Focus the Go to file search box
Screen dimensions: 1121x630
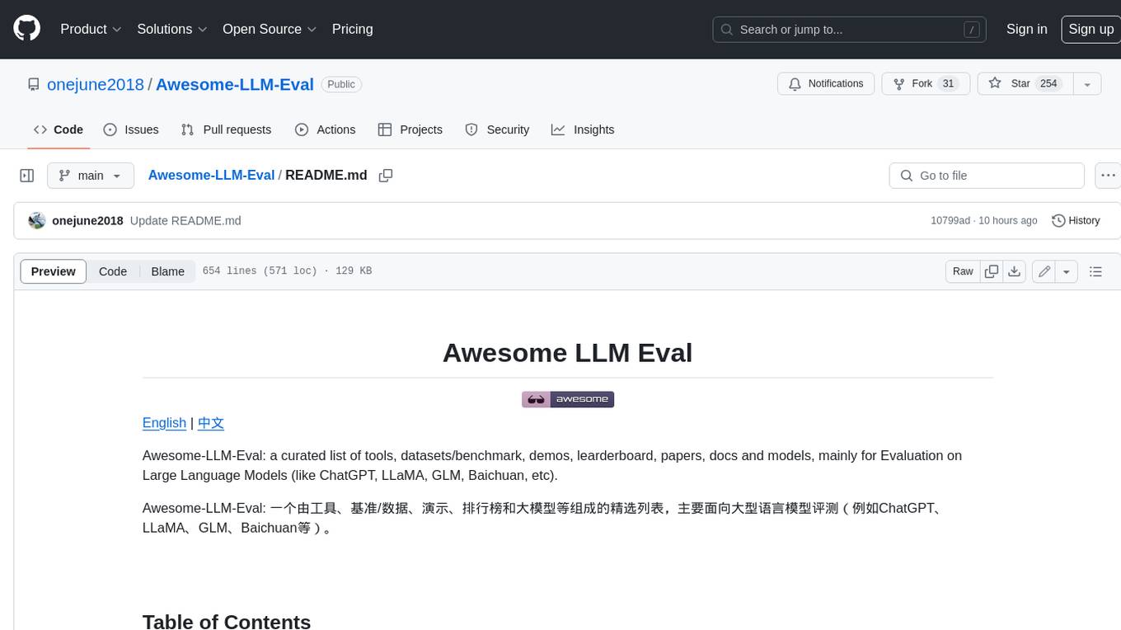point(987,176)
